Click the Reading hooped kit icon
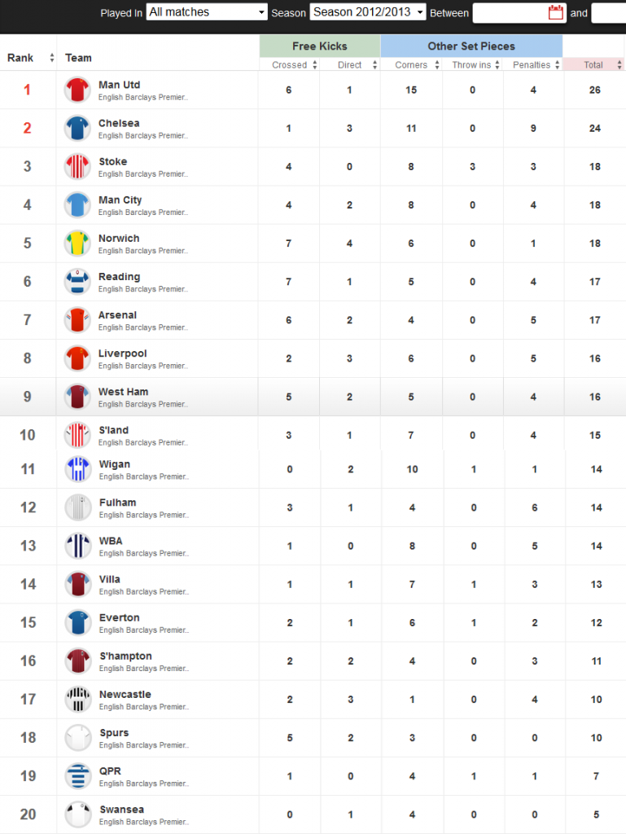Image resolution: width=626 pixels, height=834 pixels. point(77,281)
